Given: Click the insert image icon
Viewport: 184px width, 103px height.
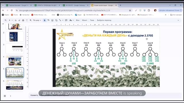Looking at the screenshot, I should tap(52, 20).
